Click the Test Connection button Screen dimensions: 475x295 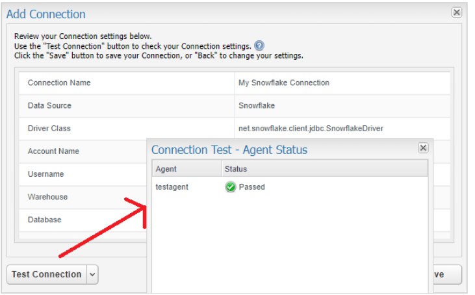tap(47, 274)
